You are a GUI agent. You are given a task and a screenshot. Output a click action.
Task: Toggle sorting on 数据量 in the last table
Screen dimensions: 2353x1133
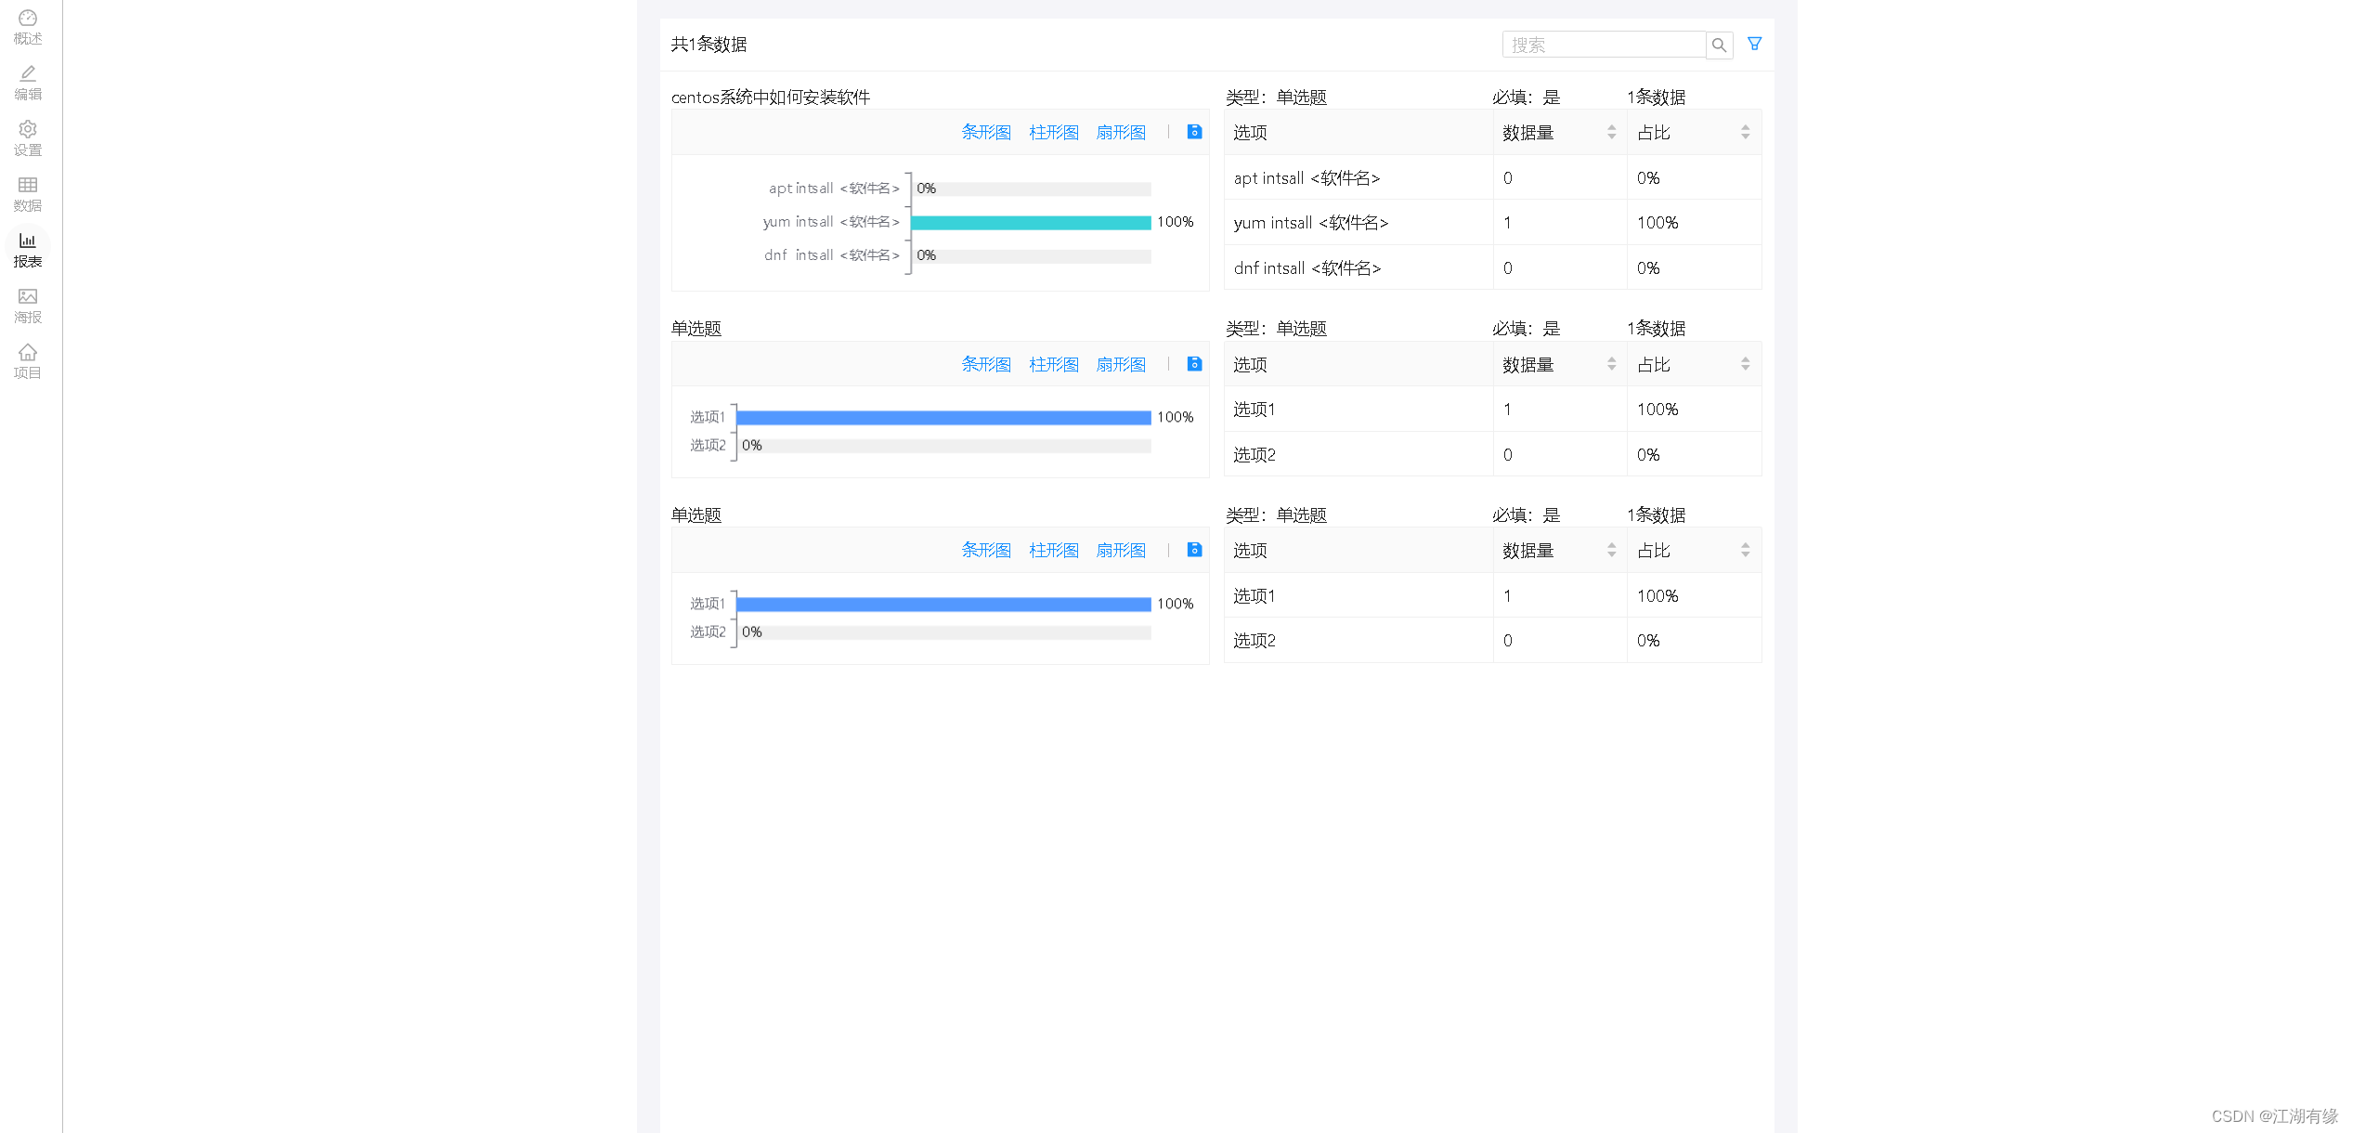pos(1611,549)
